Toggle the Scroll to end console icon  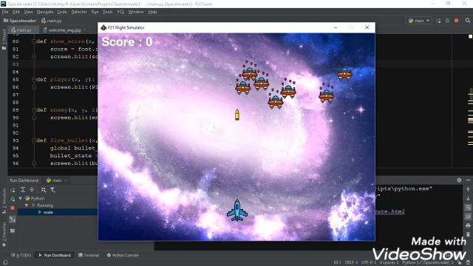tap(468, 216)
